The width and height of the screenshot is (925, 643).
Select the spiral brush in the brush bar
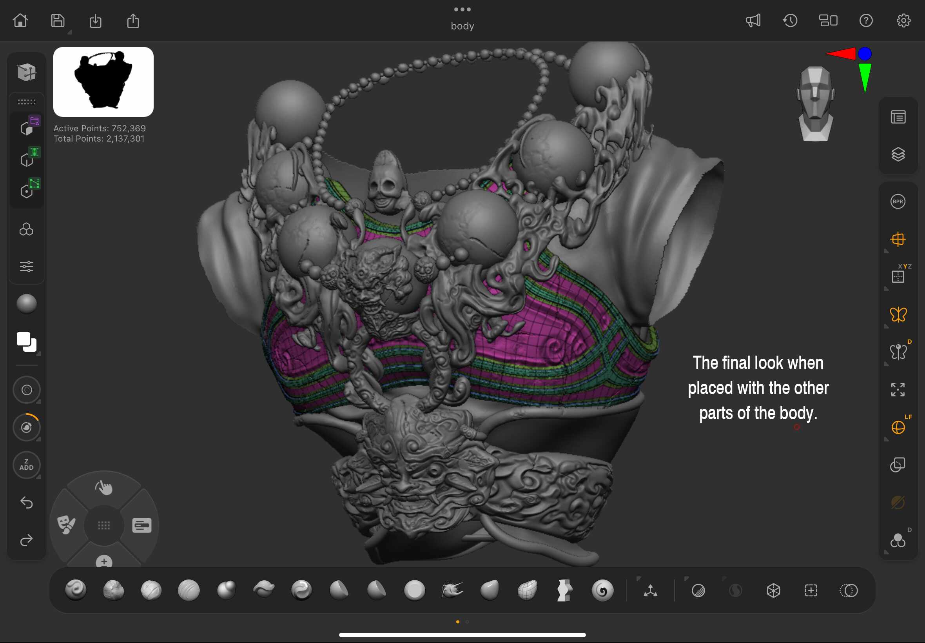[602, 590]
